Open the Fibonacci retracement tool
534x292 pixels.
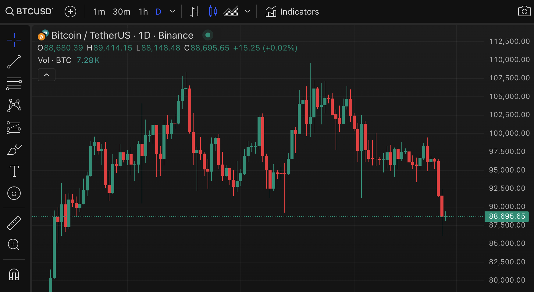(14, 84)
